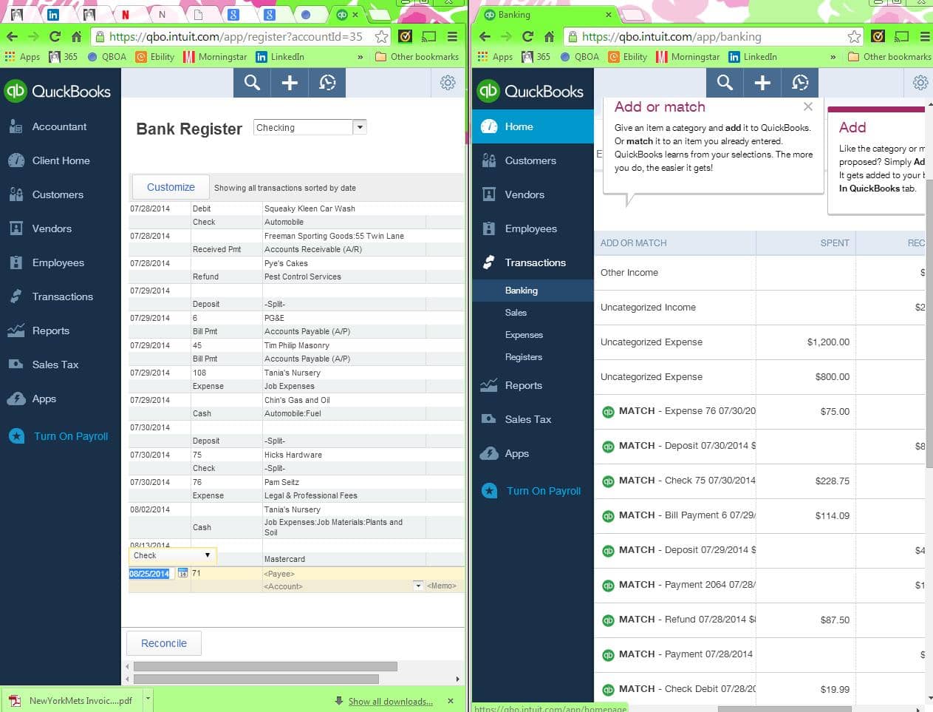
Task: Click QuickBooks logo in left window
Action: (x=58, y=91)
